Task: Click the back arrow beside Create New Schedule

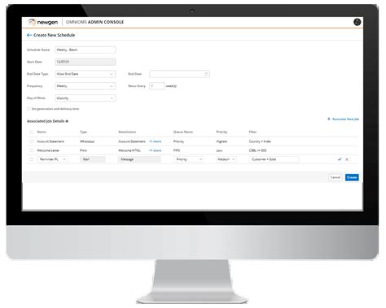Action: [29, 35]
